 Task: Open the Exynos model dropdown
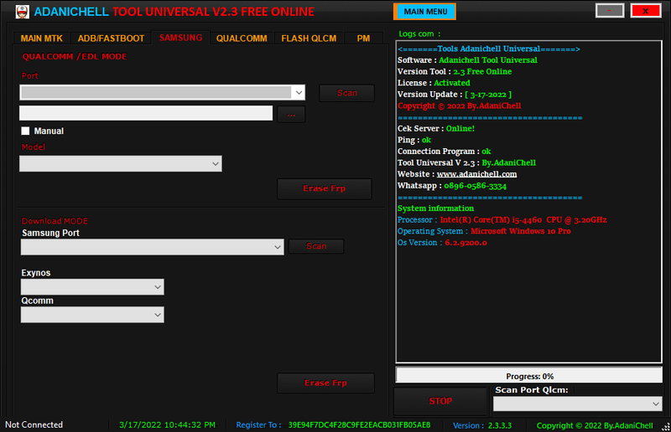tap(92, 287)
